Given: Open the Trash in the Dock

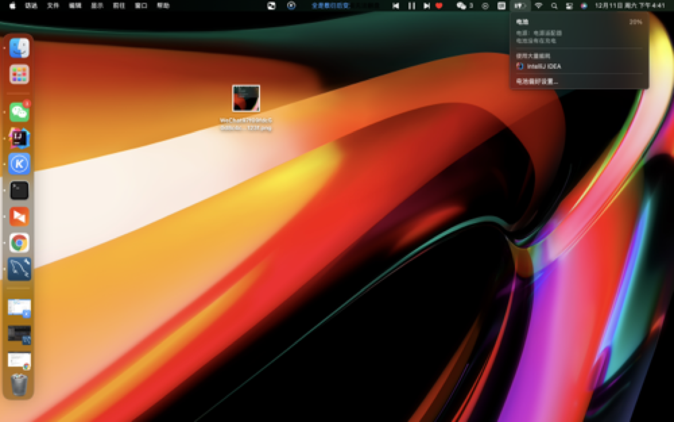Looking at the screenshot, I should [20, 385].
